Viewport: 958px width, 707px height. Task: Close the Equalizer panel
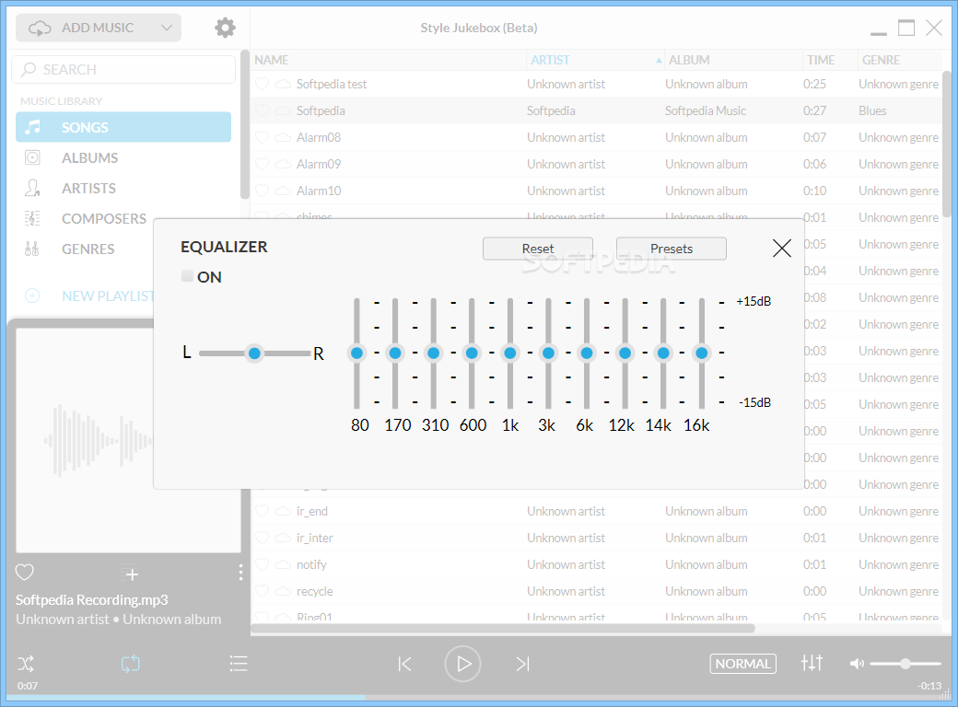point(781,248)
